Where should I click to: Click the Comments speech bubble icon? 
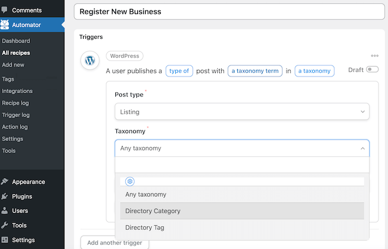(4, 10)
